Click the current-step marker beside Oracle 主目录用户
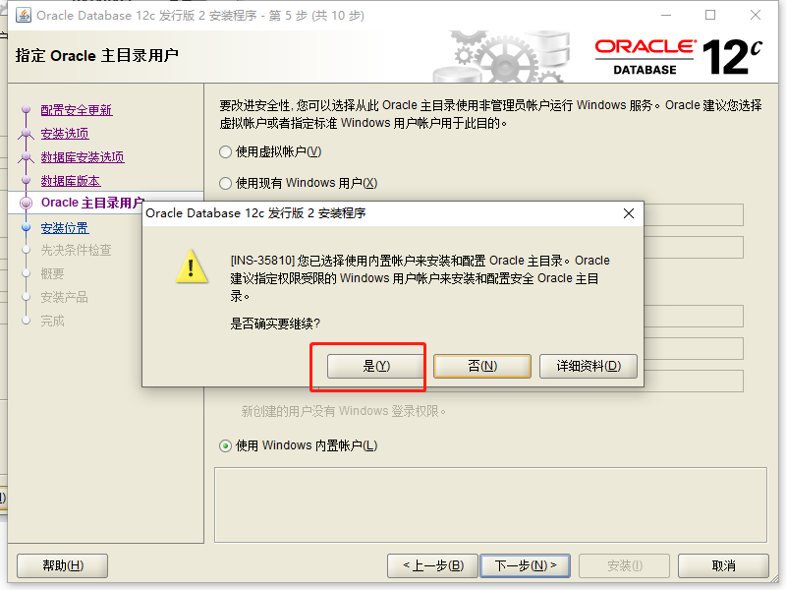This screenshot has height=590, width=786. (27, 203)
